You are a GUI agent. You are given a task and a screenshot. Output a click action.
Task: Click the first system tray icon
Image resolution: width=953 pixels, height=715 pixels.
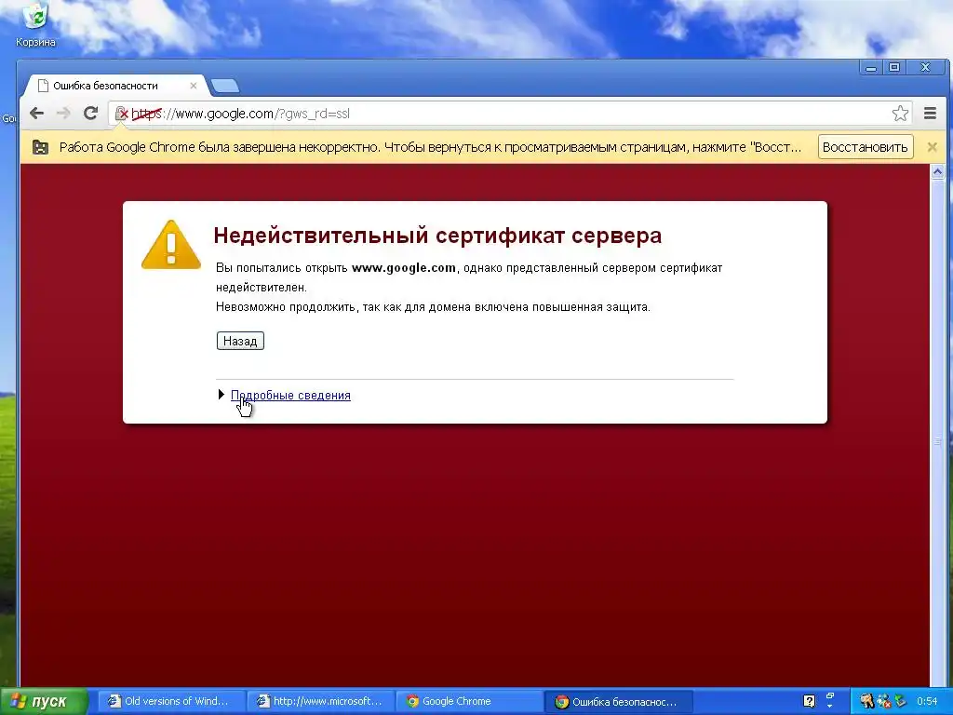coord(866,701)
